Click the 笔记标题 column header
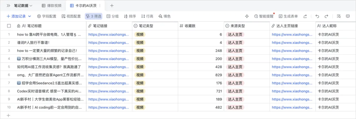This screenshot has width=356, height=119. [50, 26]
